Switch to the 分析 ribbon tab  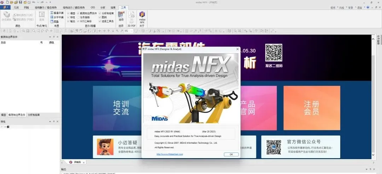click(103, 7)
